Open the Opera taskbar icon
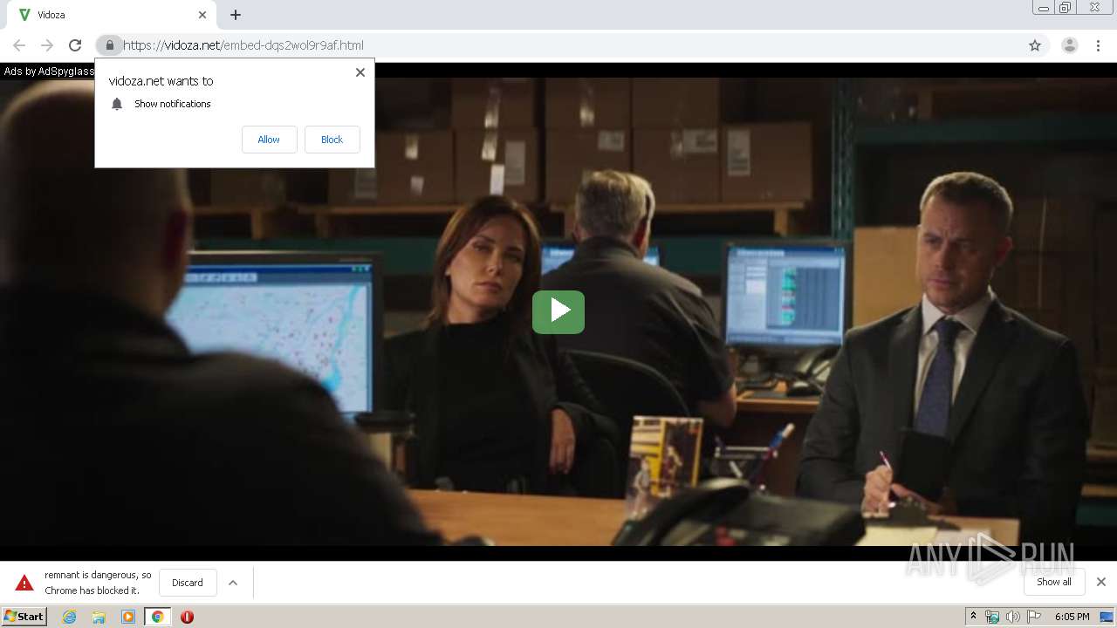Viewport: 1117px width, 628px height. 187,617
